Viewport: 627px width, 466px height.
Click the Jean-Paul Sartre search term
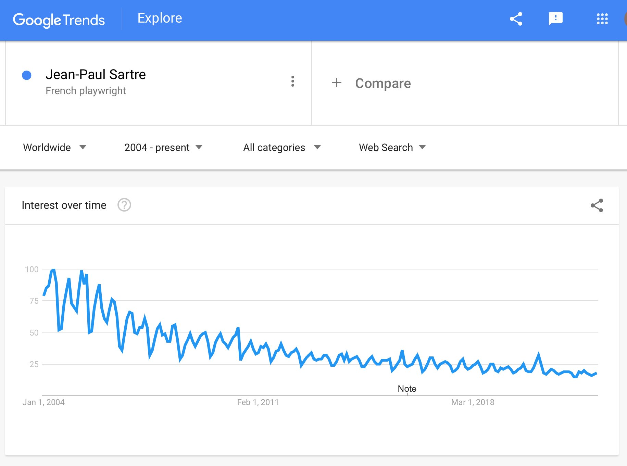click(x=96, y=74)
